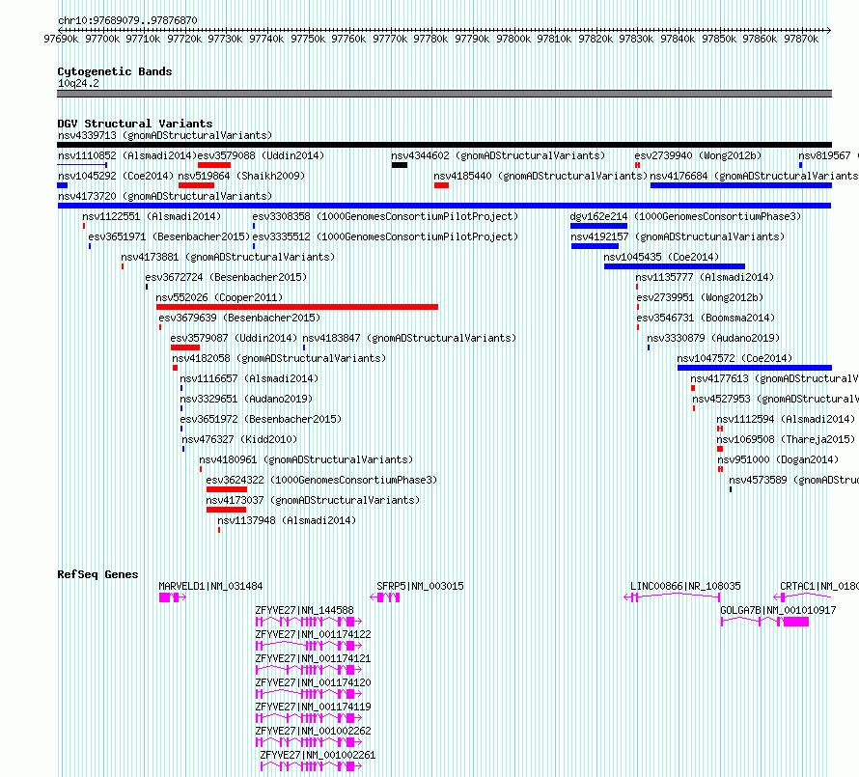Open the nsv1110852 (Alsmadi2014) label
This screenshot has width=859, height=777.
pyautogui.click(x=127, y=155)
